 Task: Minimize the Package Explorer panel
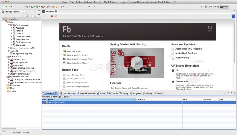36,11
